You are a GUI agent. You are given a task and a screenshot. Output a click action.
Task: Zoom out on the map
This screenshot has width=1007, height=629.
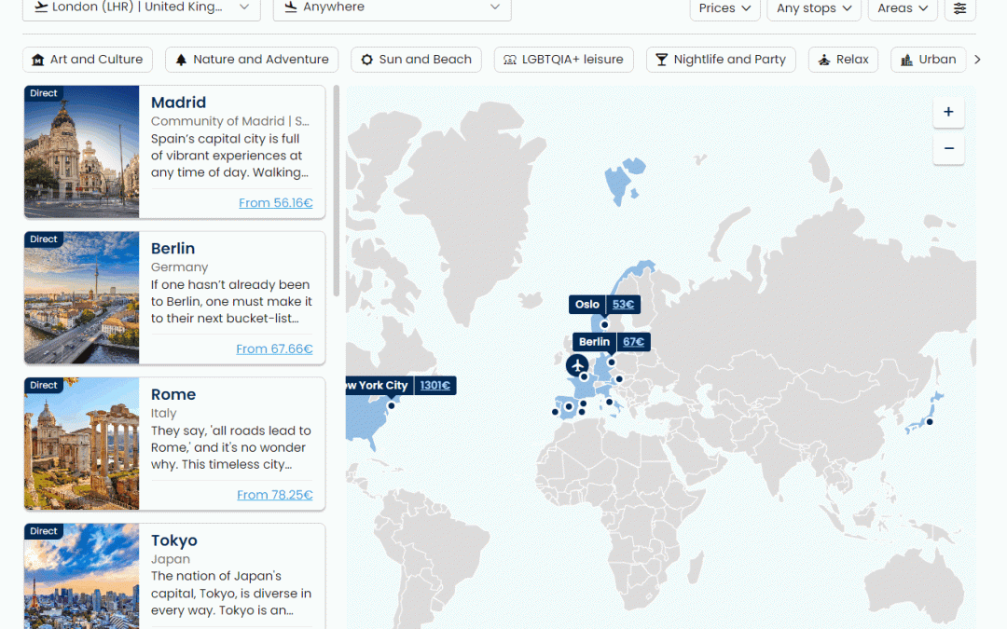coord(948,148)
